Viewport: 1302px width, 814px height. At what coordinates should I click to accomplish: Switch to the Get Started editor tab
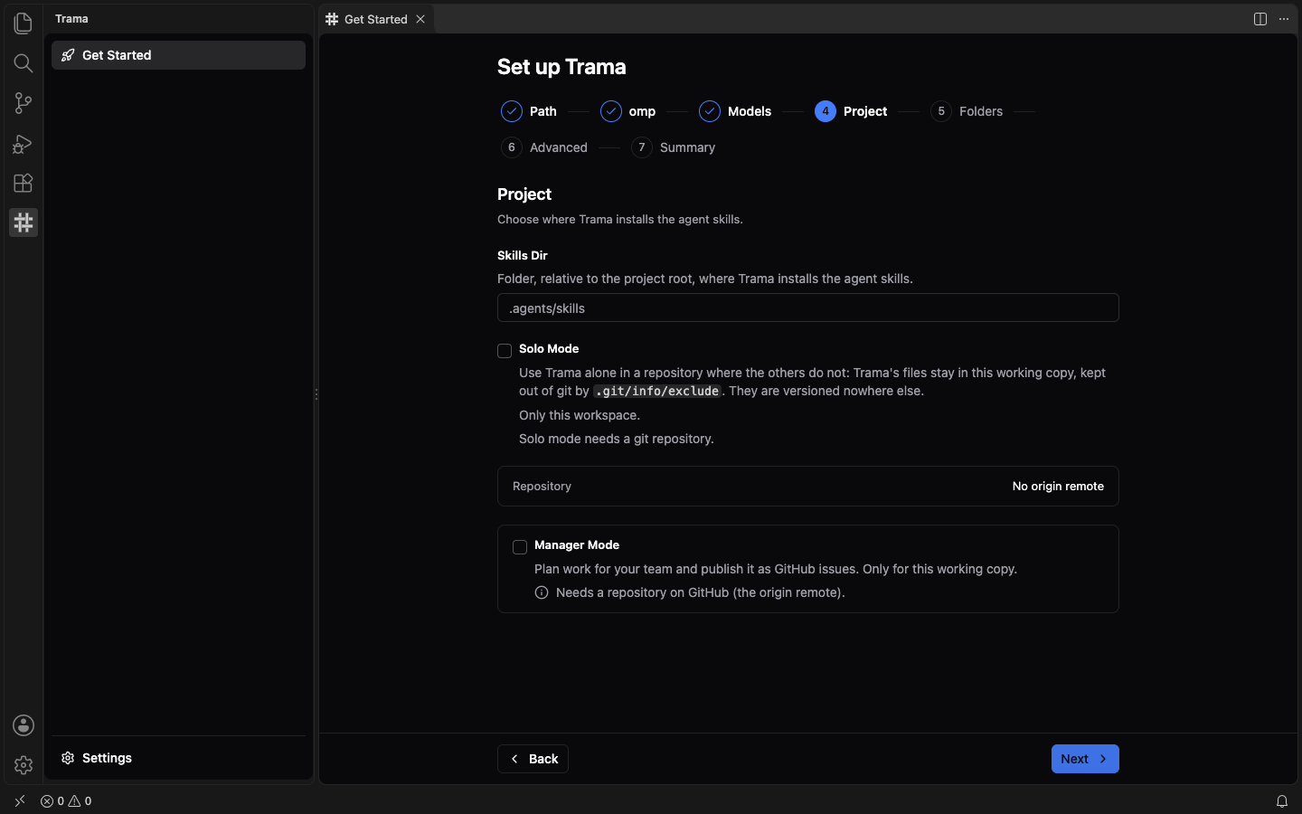(x=376, y=19)
